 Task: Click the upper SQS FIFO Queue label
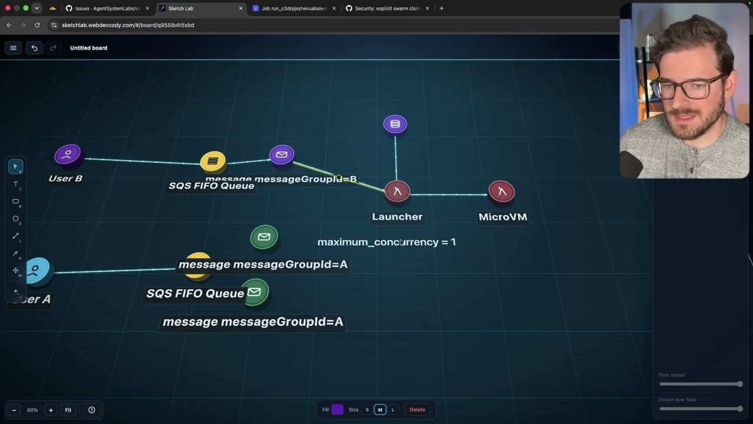pyautogui.click(x=212, y=185)
